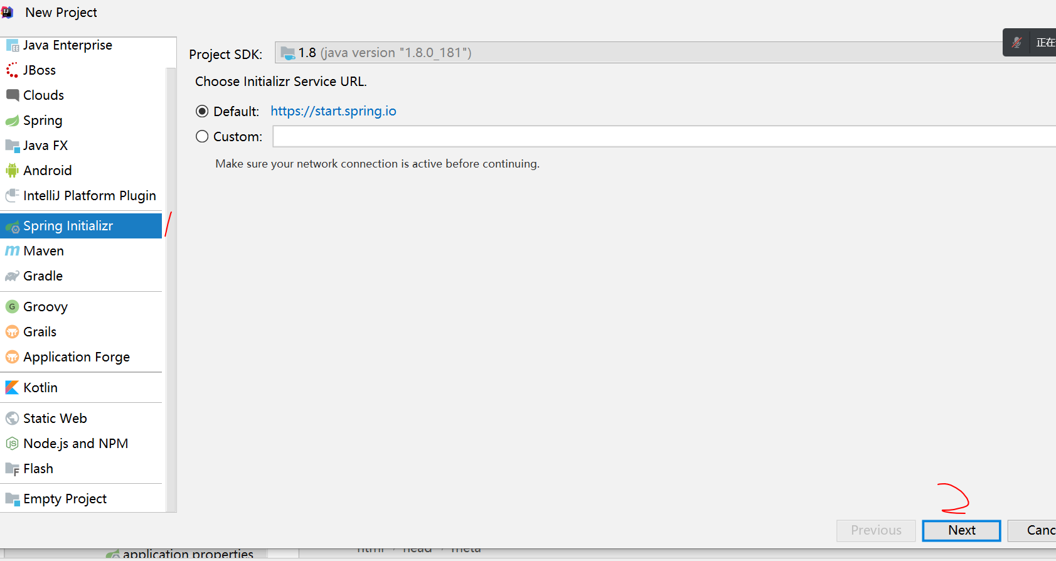1056x561 pixels.
Task: Pick Android from the project list
Action: [81, 171]
